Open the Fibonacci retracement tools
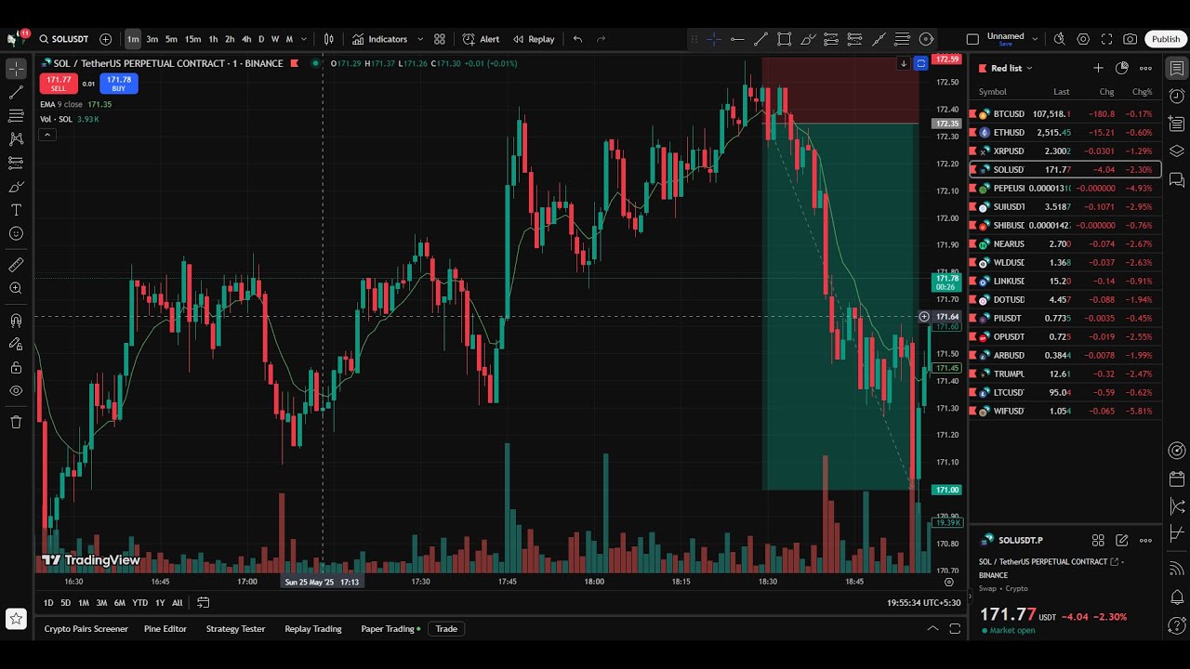1190x669 pixels. click(x=16, y=115)
